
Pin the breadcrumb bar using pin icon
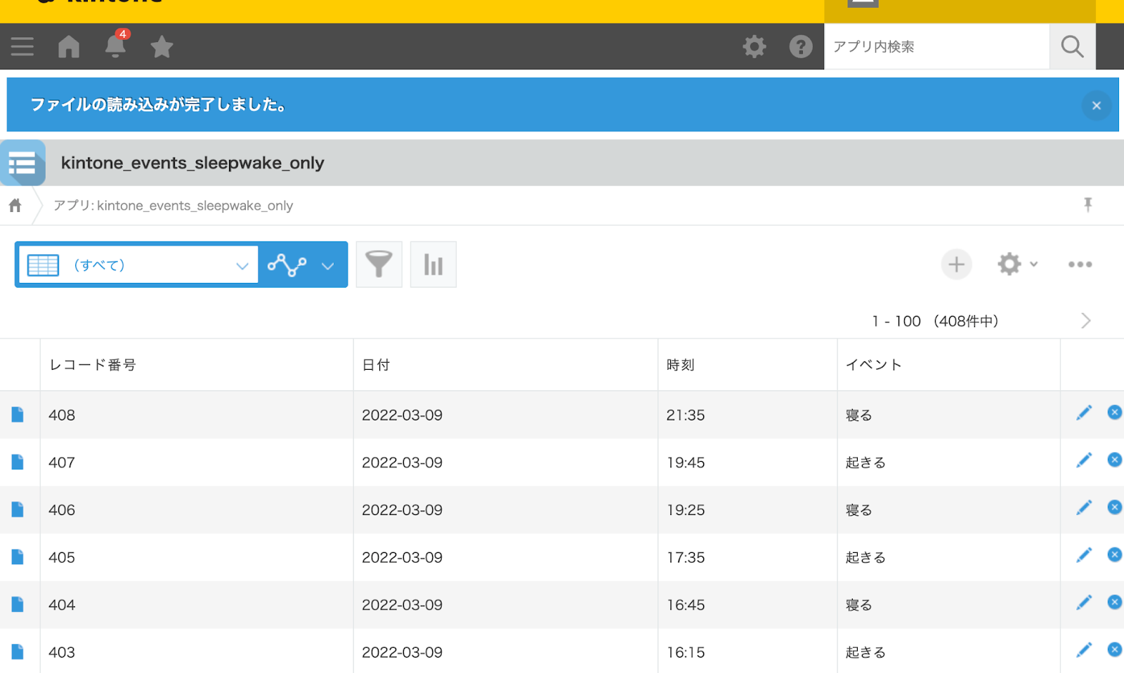point(1087,205)
